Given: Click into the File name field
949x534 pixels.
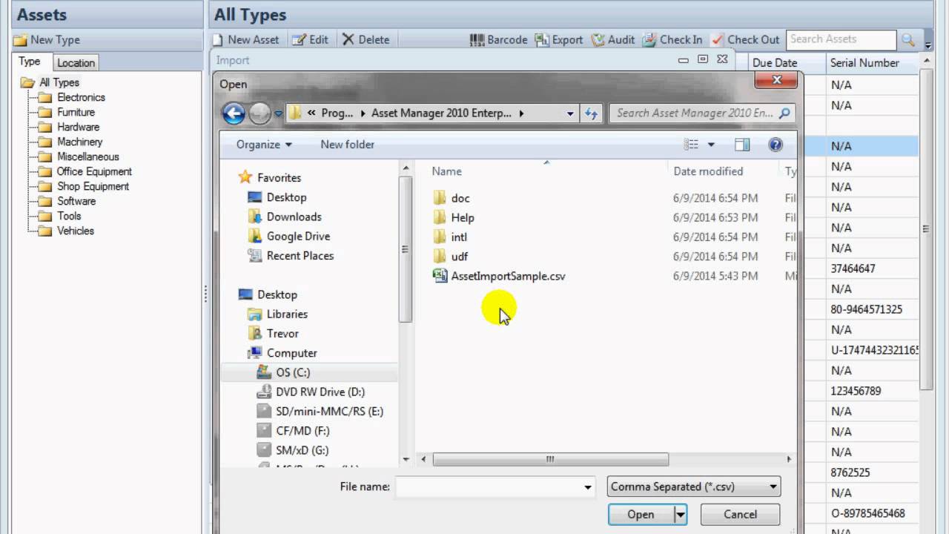Looking at the screenshot, I should click(489, 487).
